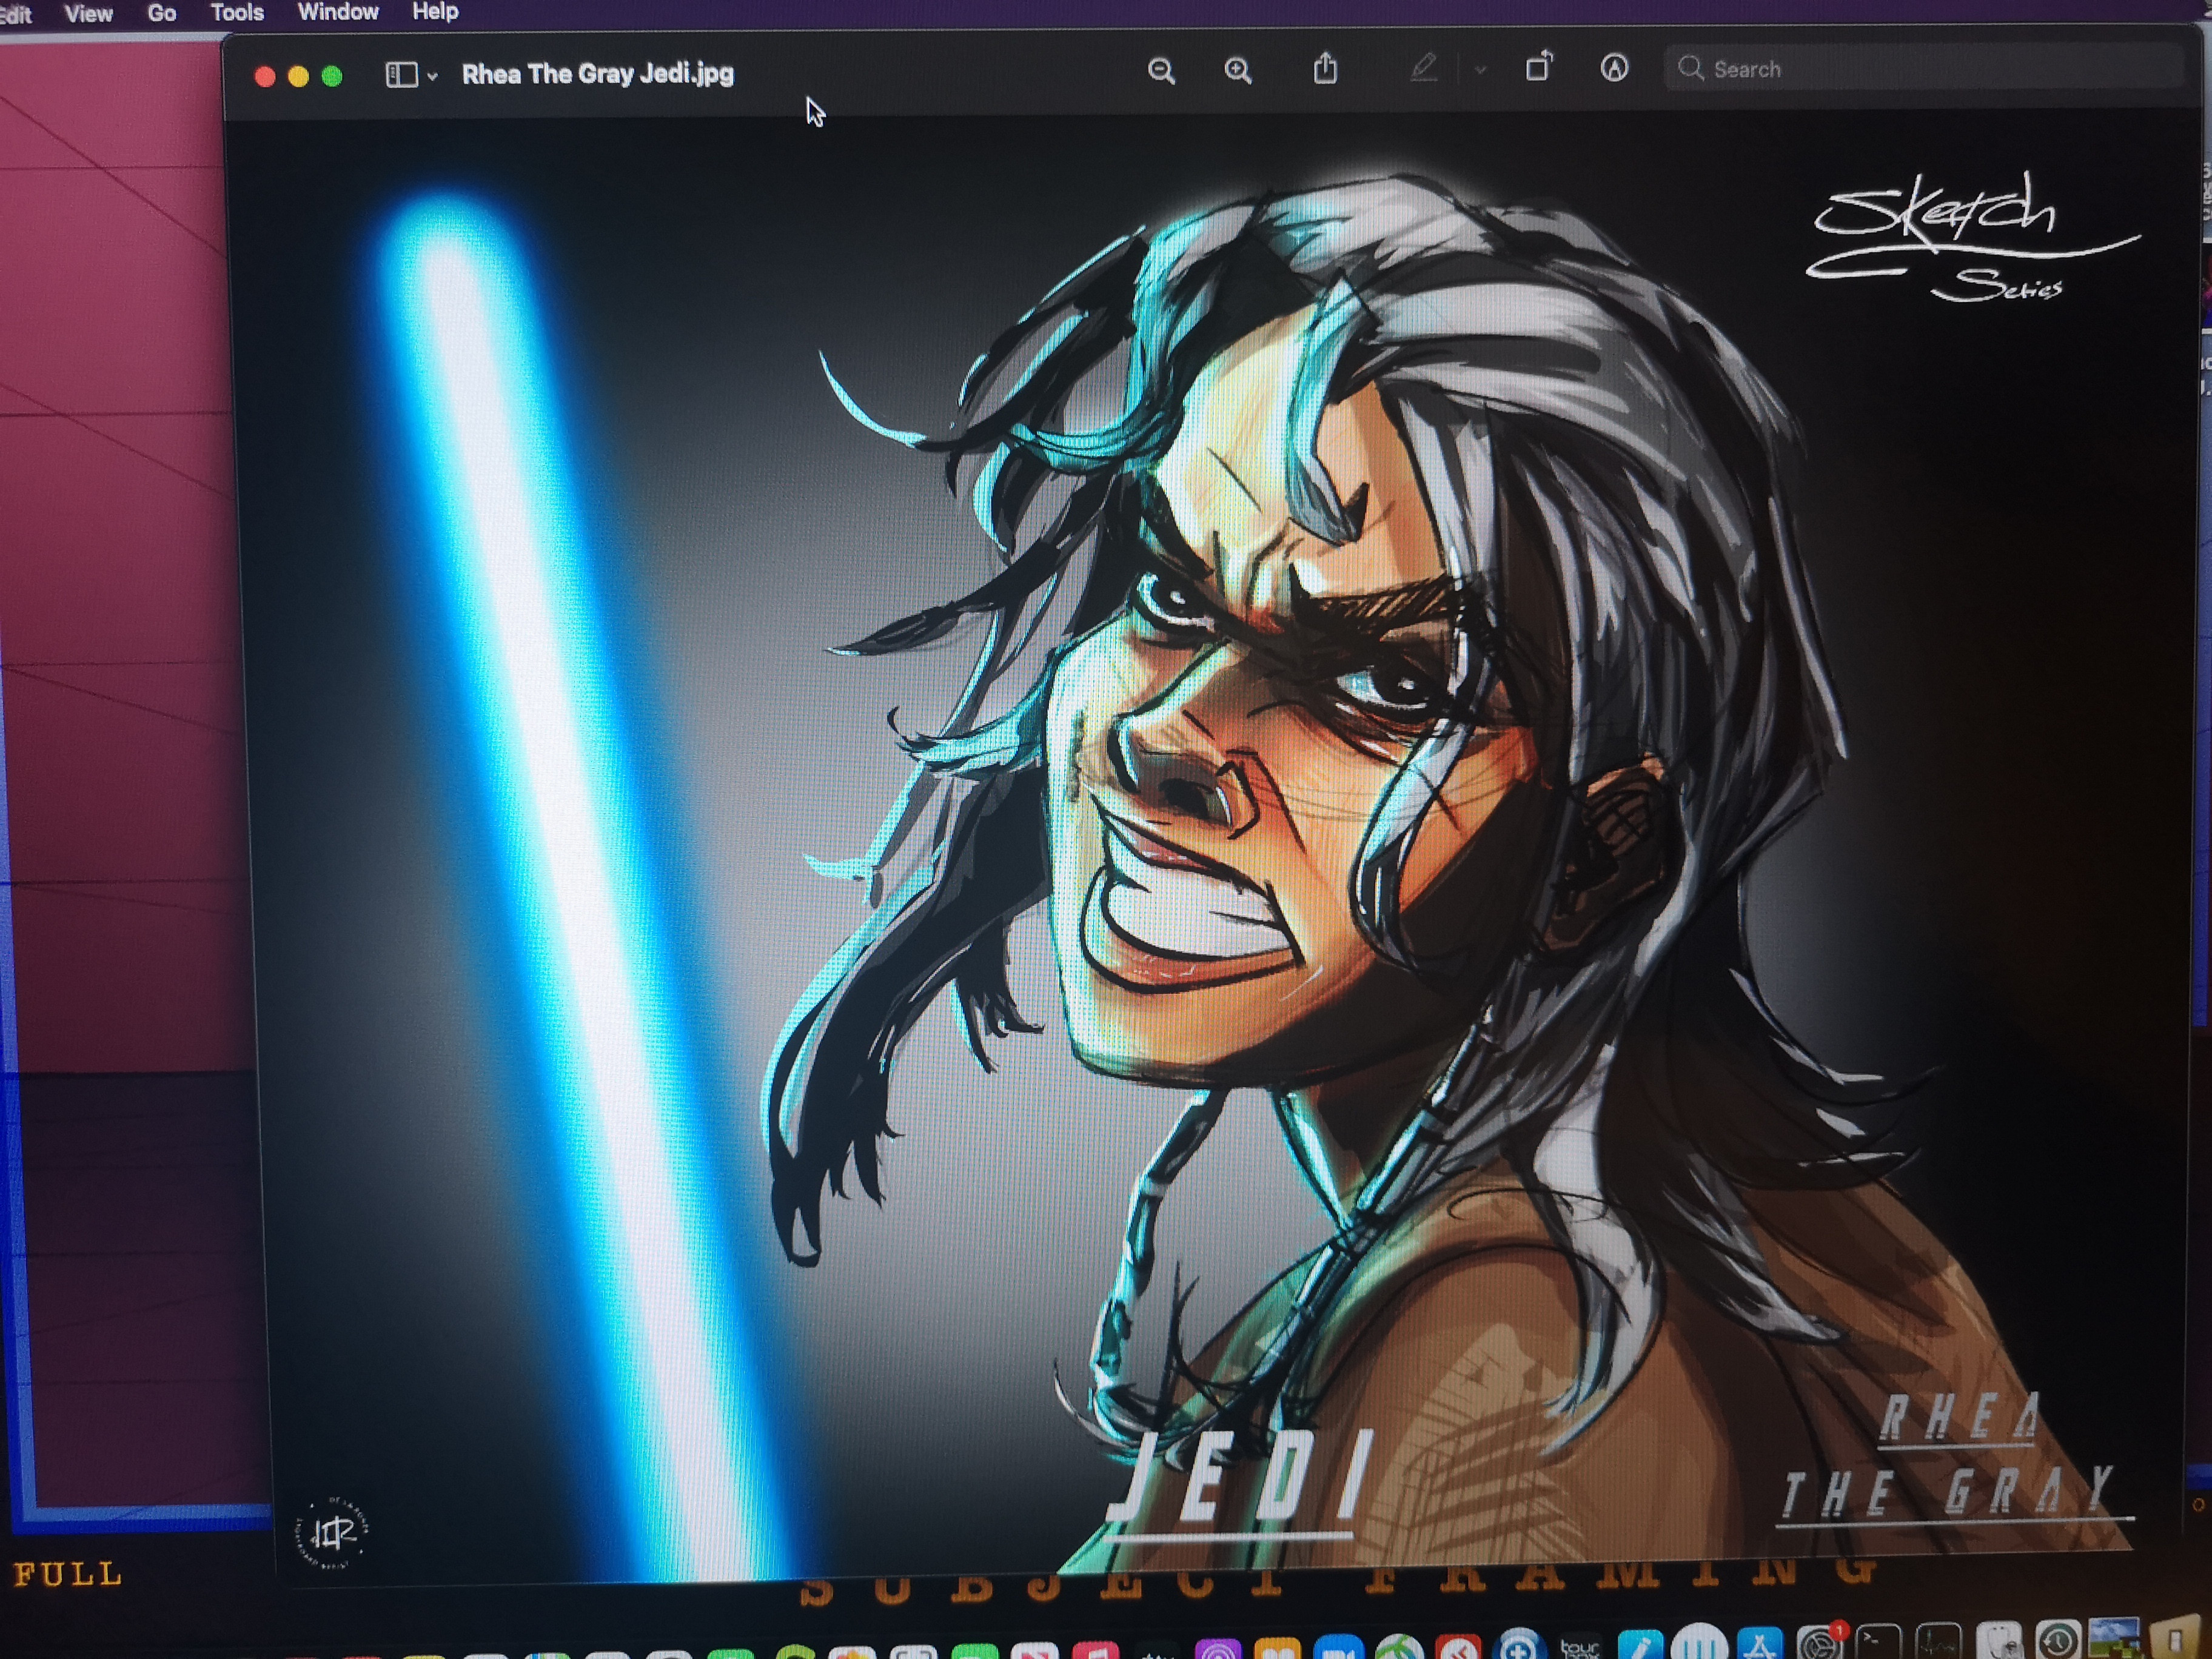Open the Tools menu
This screenshot has height=1659, width=2212.
(237, 13)
